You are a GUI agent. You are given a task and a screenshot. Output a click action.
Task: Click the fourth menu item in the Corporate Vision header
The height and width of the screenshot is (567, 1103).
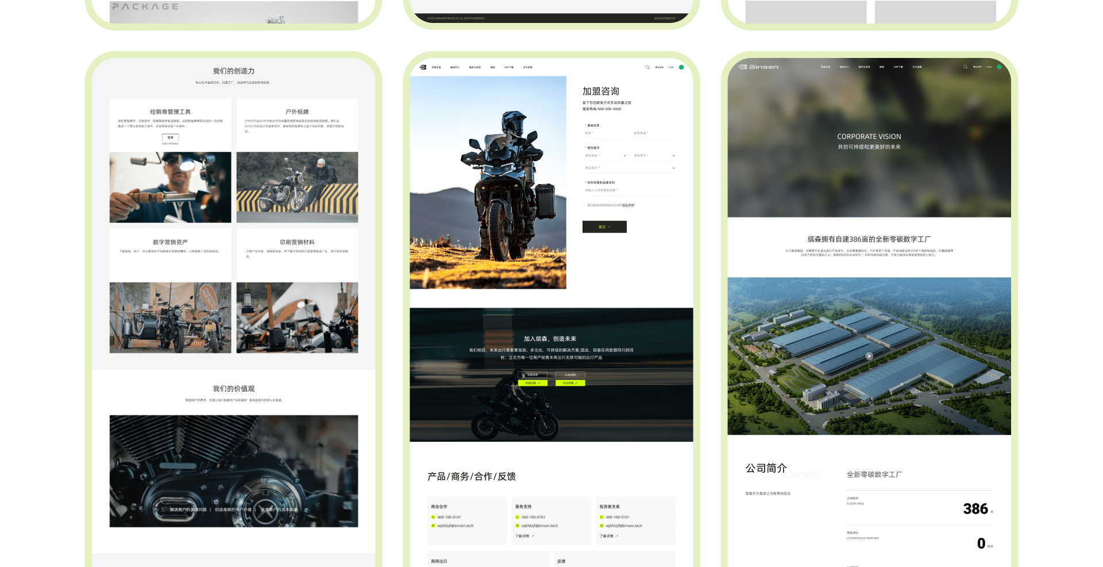[882, 67]
